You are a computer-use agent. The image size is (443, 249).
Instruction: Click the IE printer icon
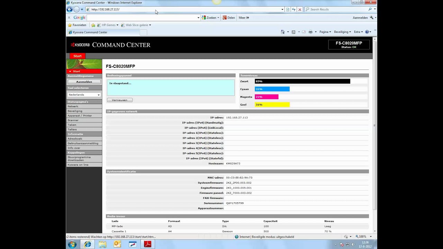click(x=310, y=32)
